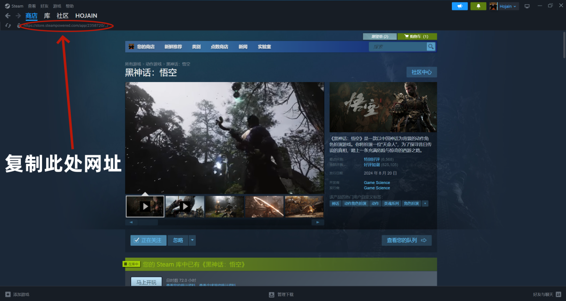Click the 添加游戏 plus icon

click(x=7, y=294)
